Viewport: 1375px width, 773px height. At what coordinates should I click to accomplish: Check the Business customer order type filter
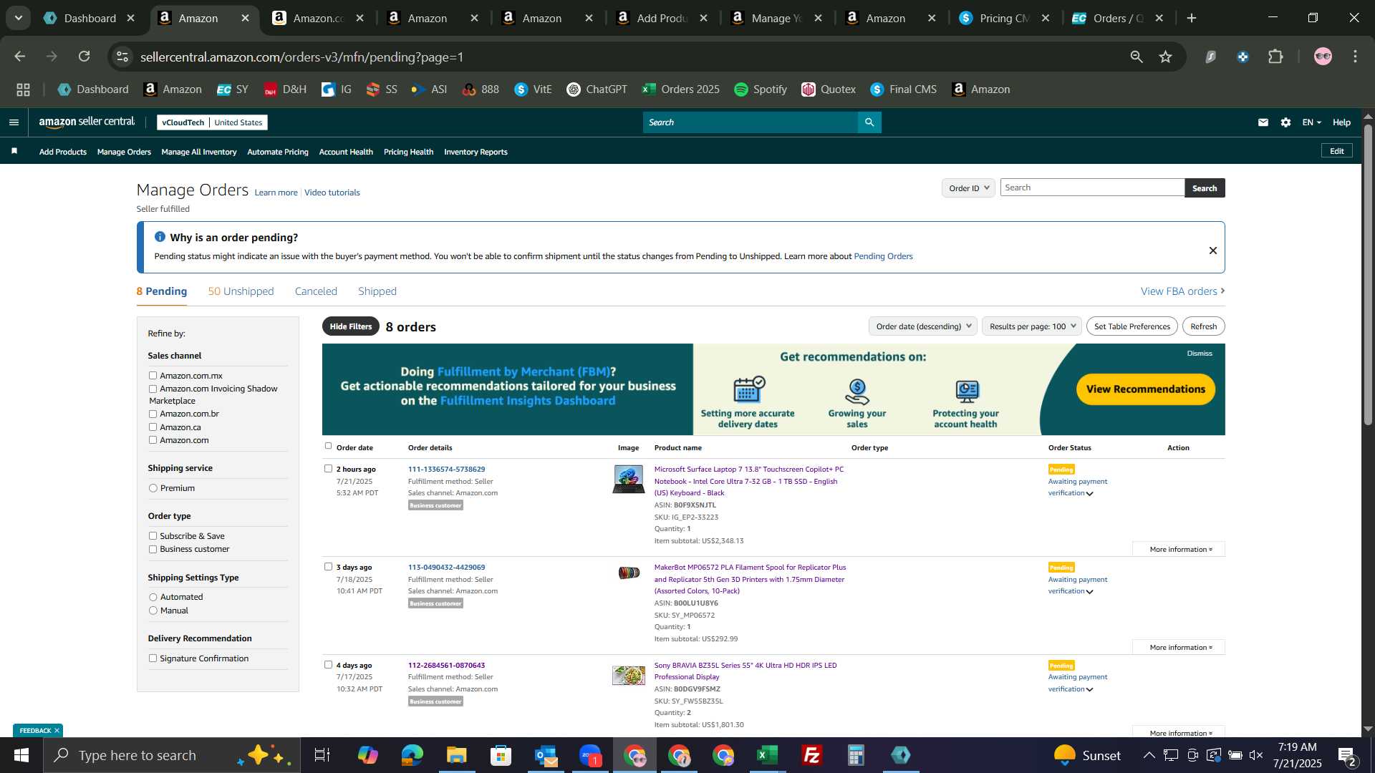click(x=153, y=550)
